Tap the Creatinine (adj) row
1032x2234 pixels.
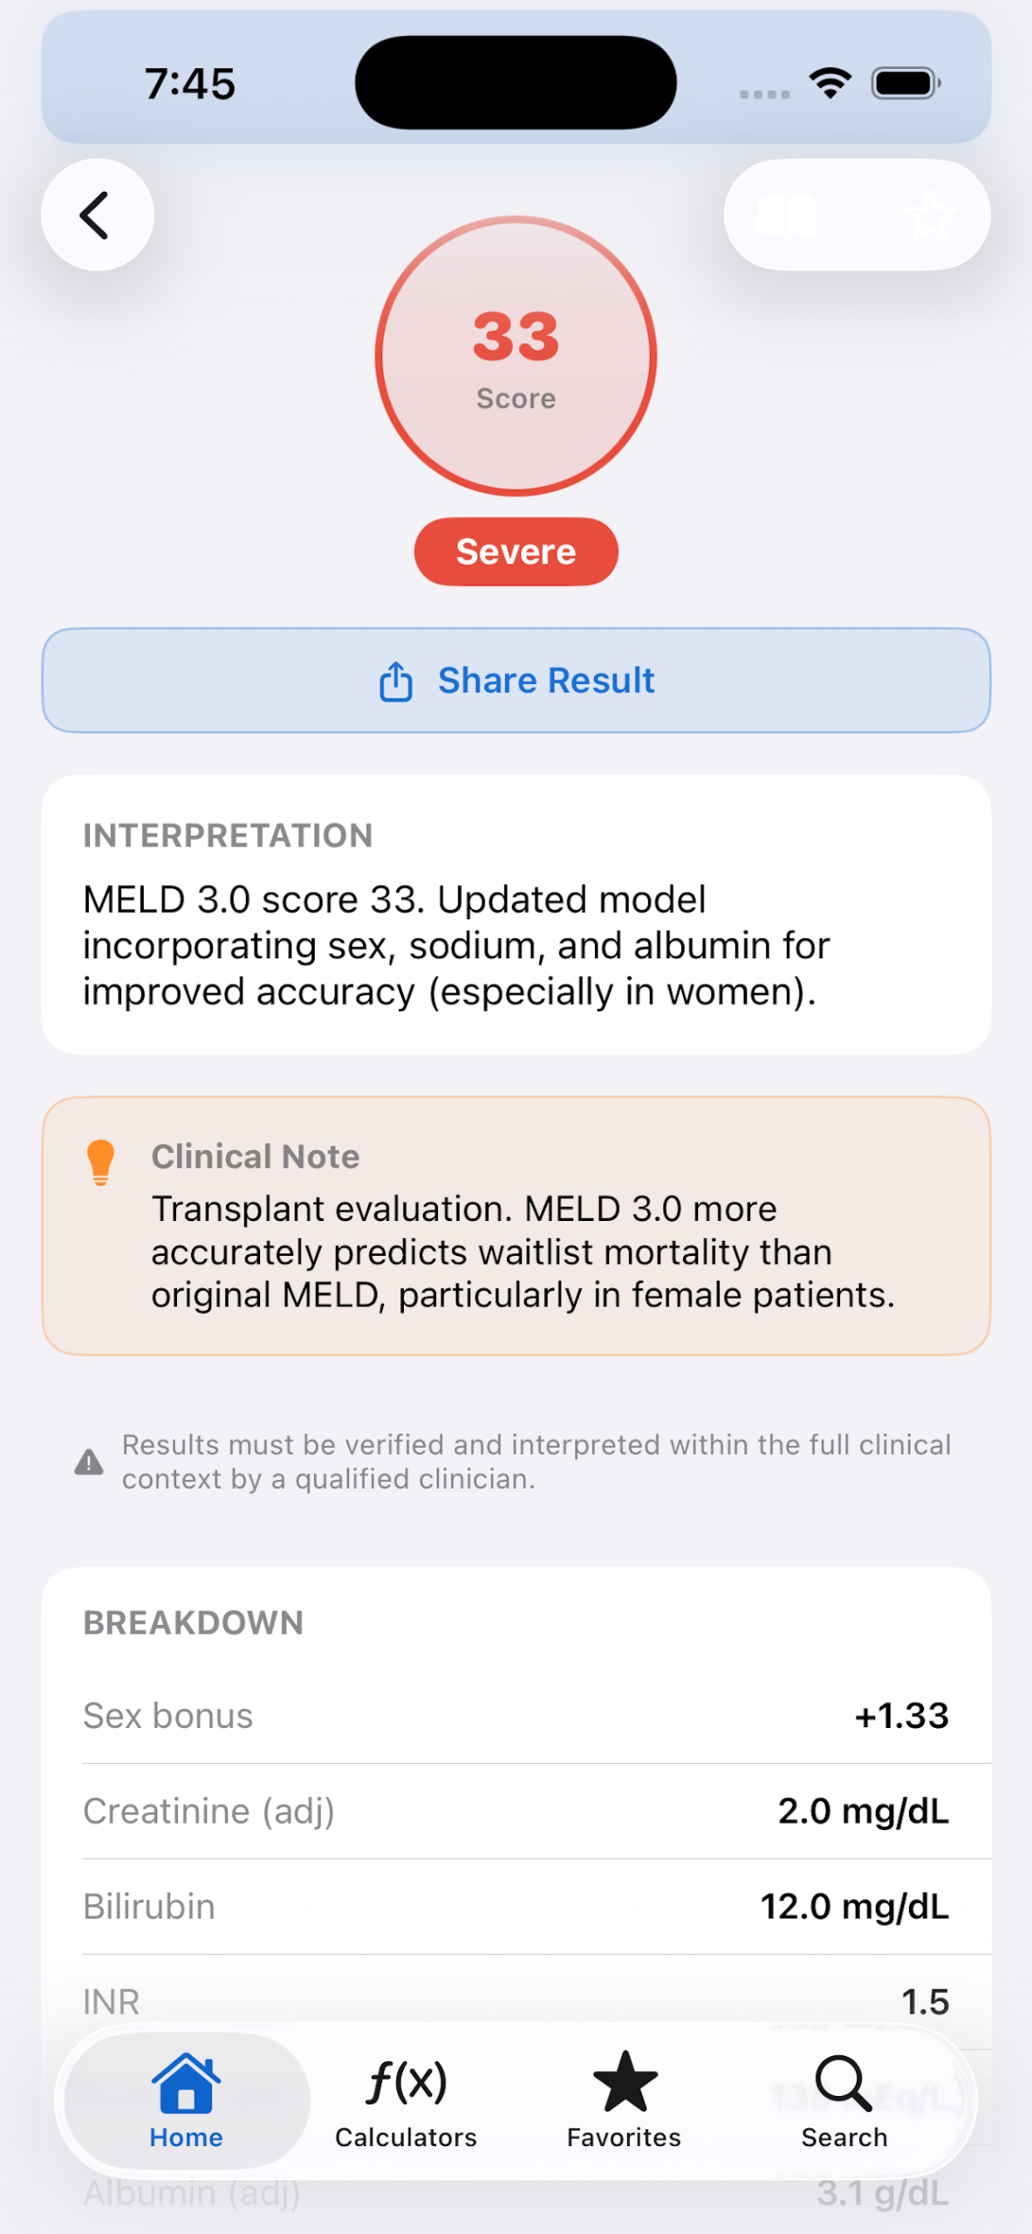click(x=516, y=1811)
